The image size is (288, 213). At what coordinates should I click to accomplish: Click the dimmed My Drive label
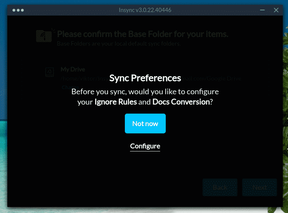pos(73,69)
